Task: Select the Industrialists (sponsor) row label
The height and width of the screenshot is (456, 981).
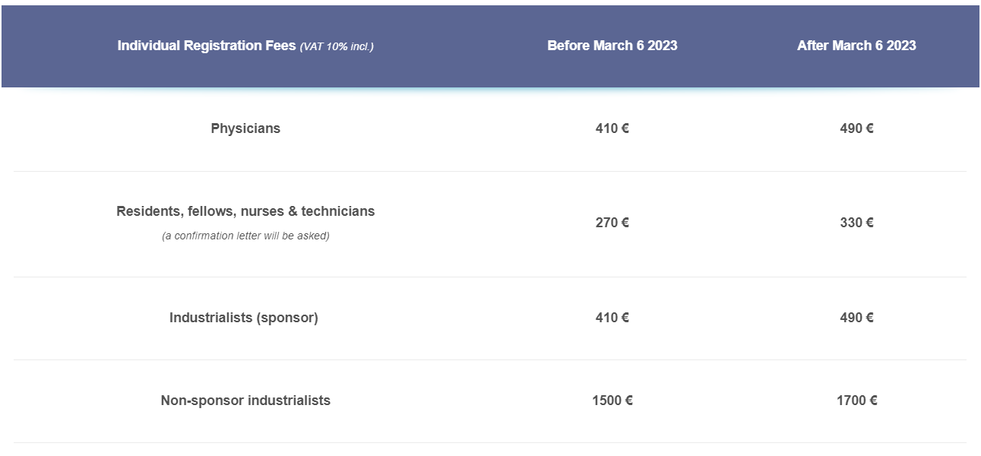Action: [x=243, y=318]
